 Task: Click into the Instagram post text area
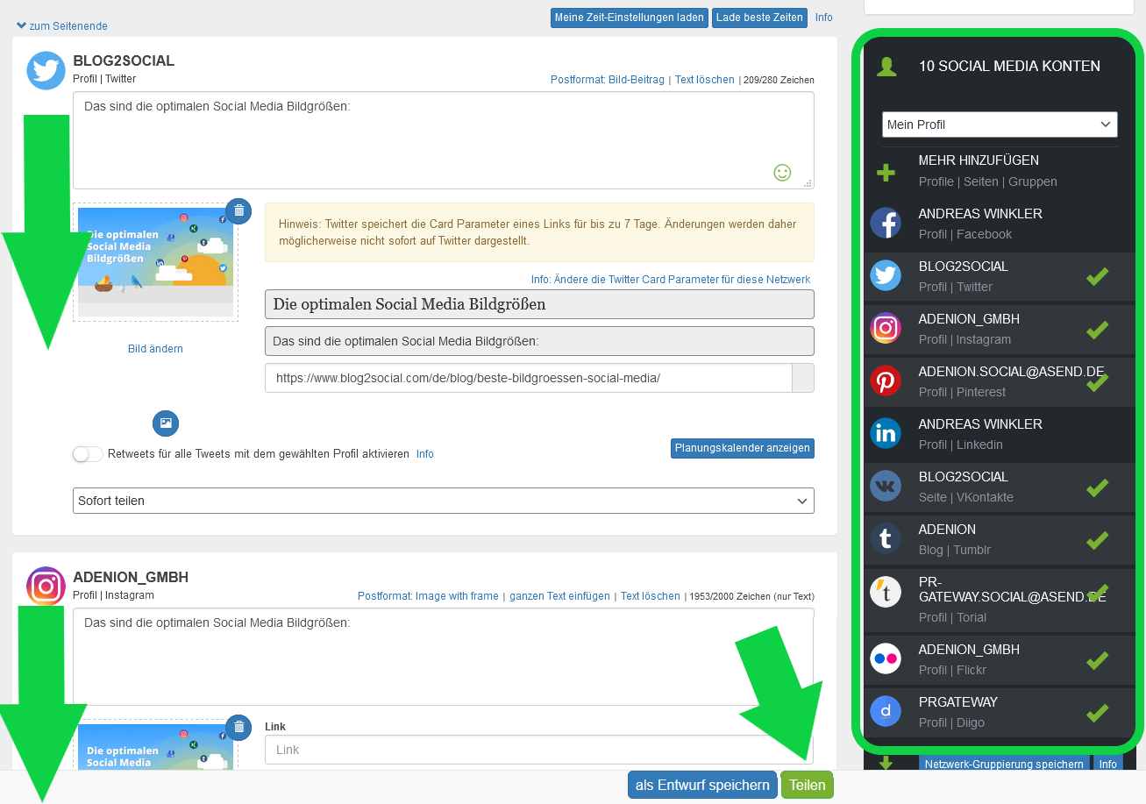444,657
